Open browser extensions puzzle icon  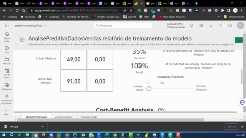222,10
